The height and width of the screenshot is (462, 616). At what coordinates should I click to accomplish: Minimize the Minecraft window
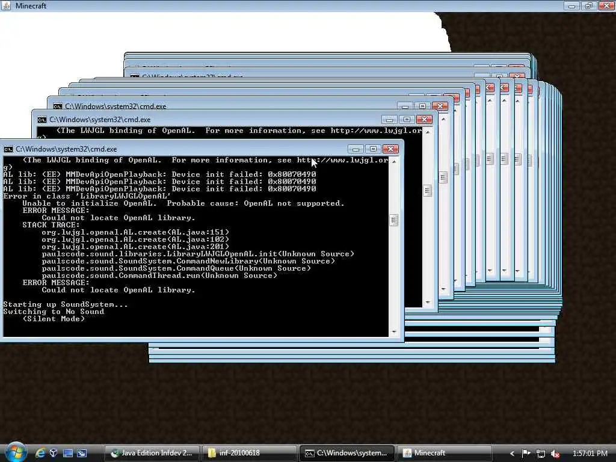(x=572, y=6)
